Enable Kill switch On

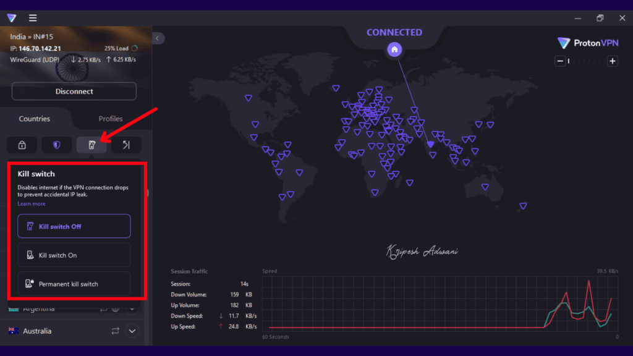(x=74, y=255)
